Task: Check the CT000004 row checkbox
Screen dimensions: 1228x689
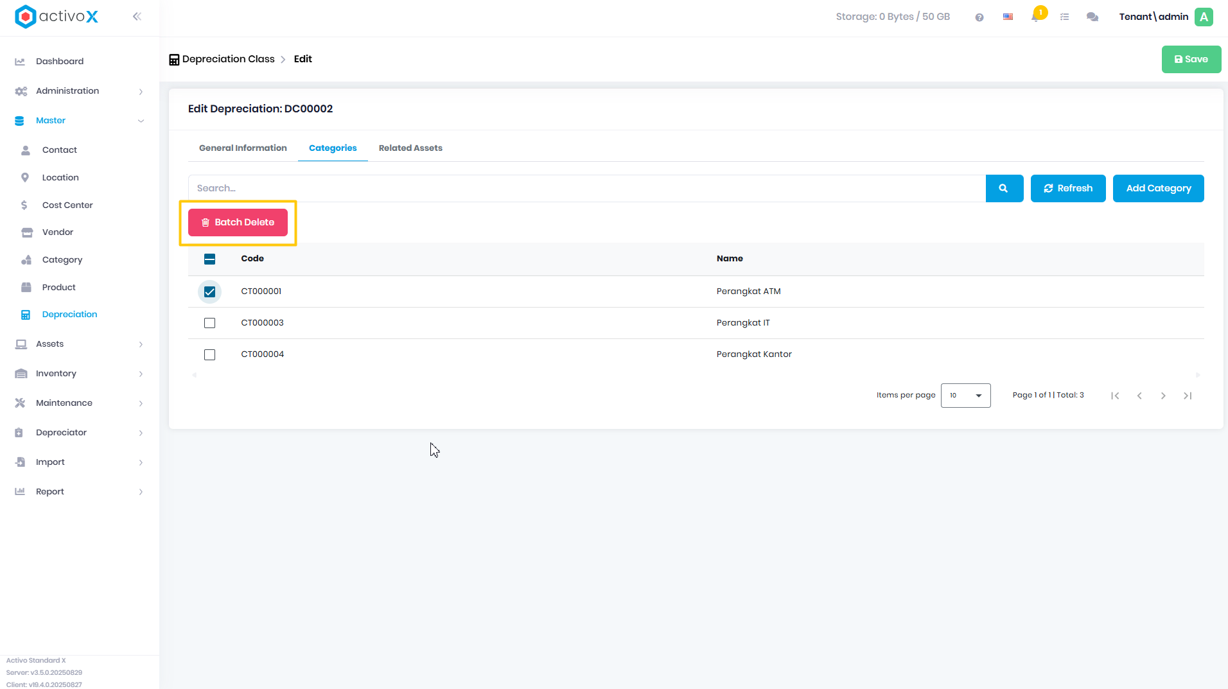Action: pyautogui.click(x=209, y=354)
